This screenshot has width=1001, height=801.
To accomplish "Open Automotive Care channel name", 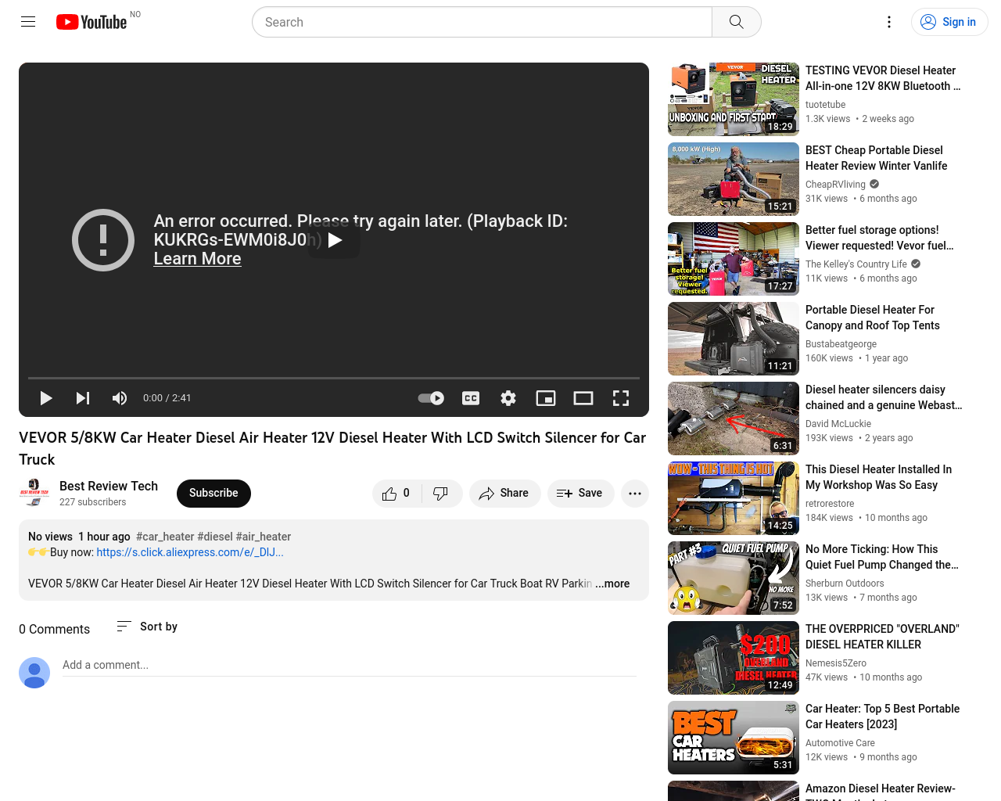I will [841, 743].
